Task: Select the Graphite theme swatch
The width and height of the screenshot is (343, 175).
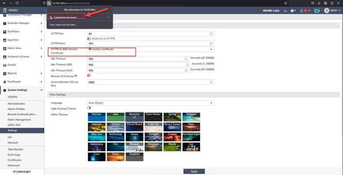Action: point(134,157)
